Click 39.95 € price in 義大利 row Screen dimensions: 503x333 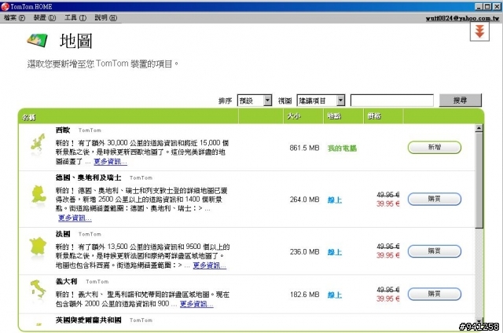click(x=387, y=298)
